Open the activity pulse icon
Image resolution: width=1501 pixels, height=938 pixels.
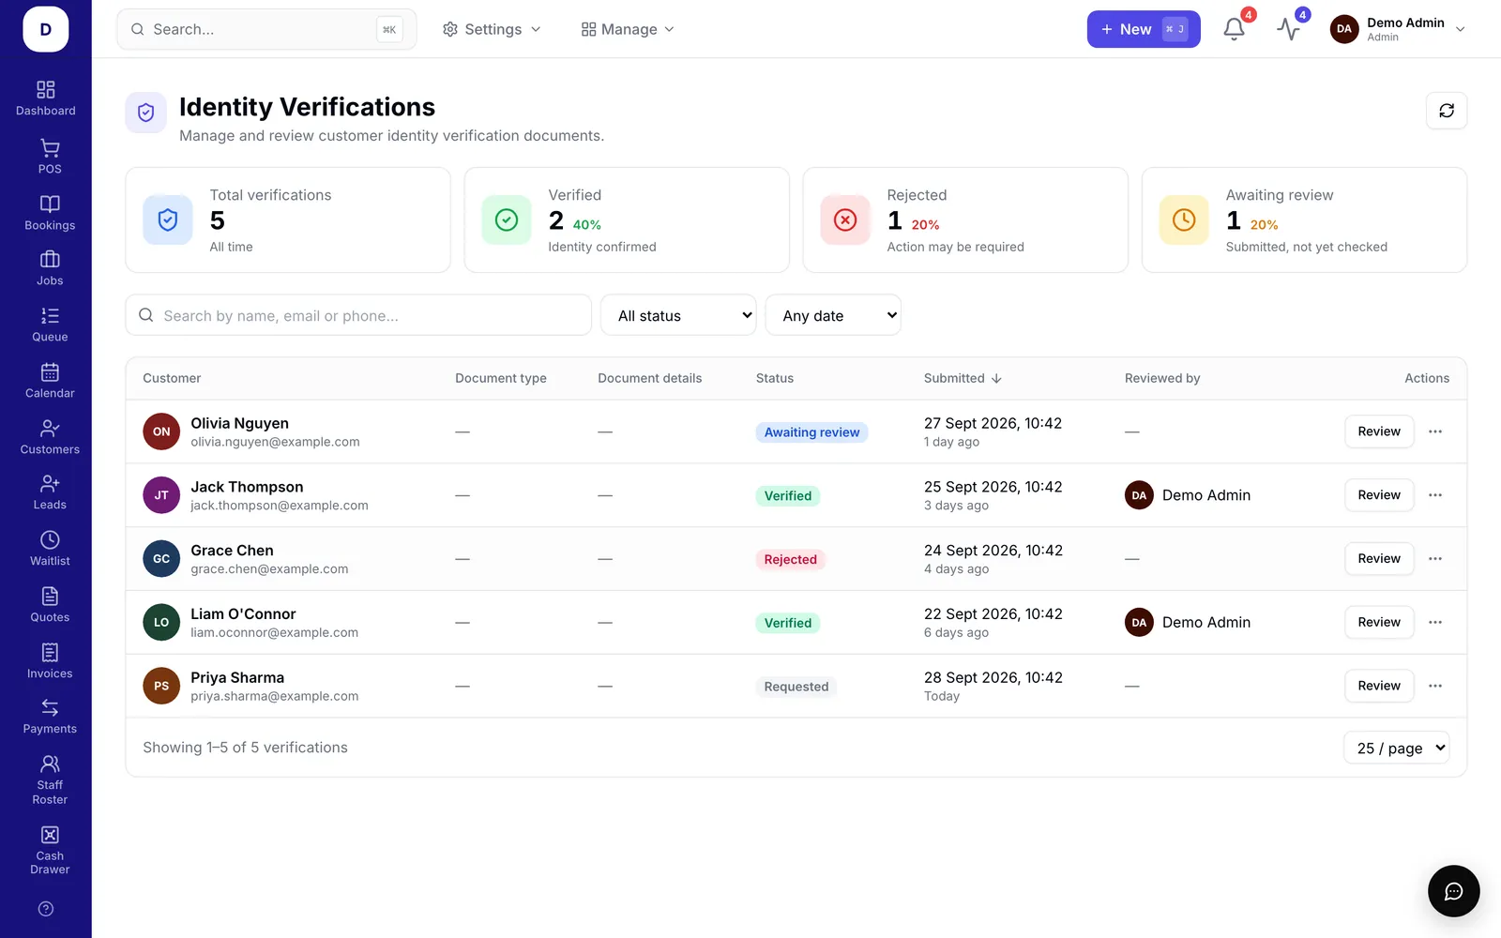pos(1289,29)
